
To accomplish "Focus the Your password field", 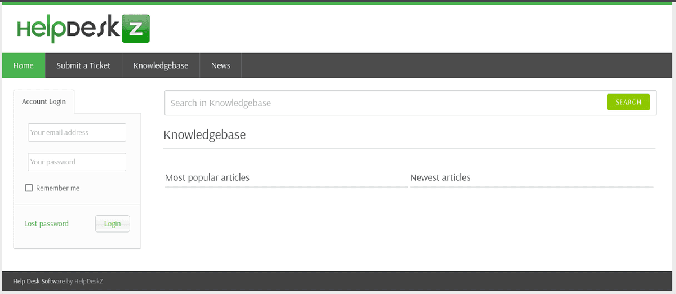I will (x=77, y=162).
